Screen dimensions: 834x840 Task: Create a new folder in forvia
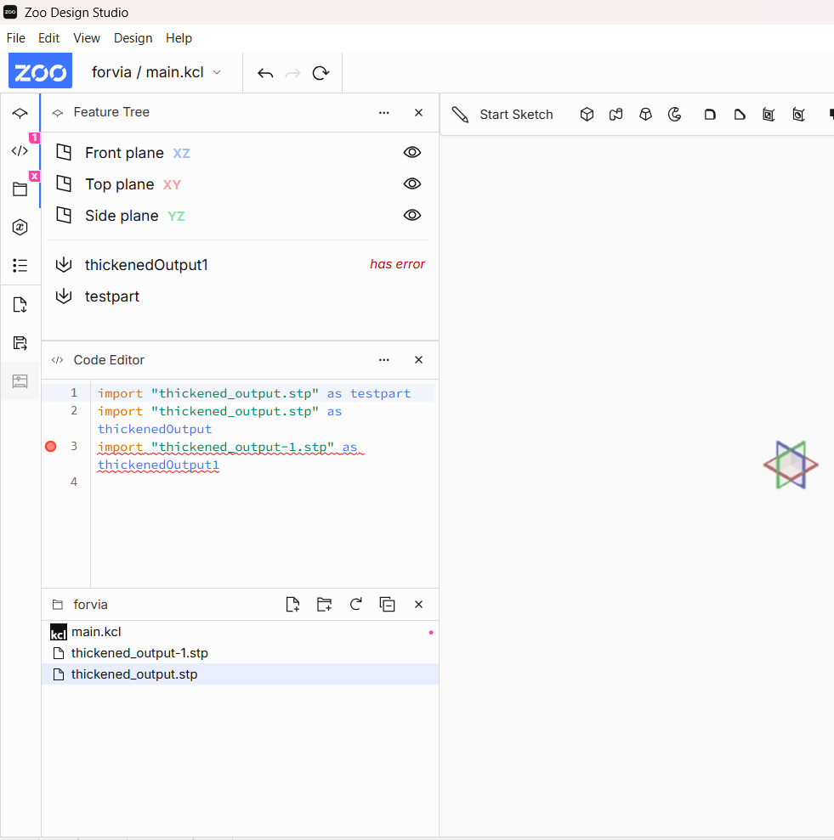click(324, 605)
